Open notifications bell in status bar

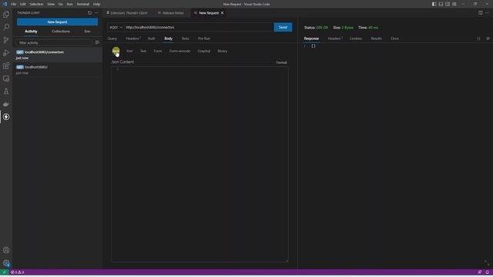point(488,272)
